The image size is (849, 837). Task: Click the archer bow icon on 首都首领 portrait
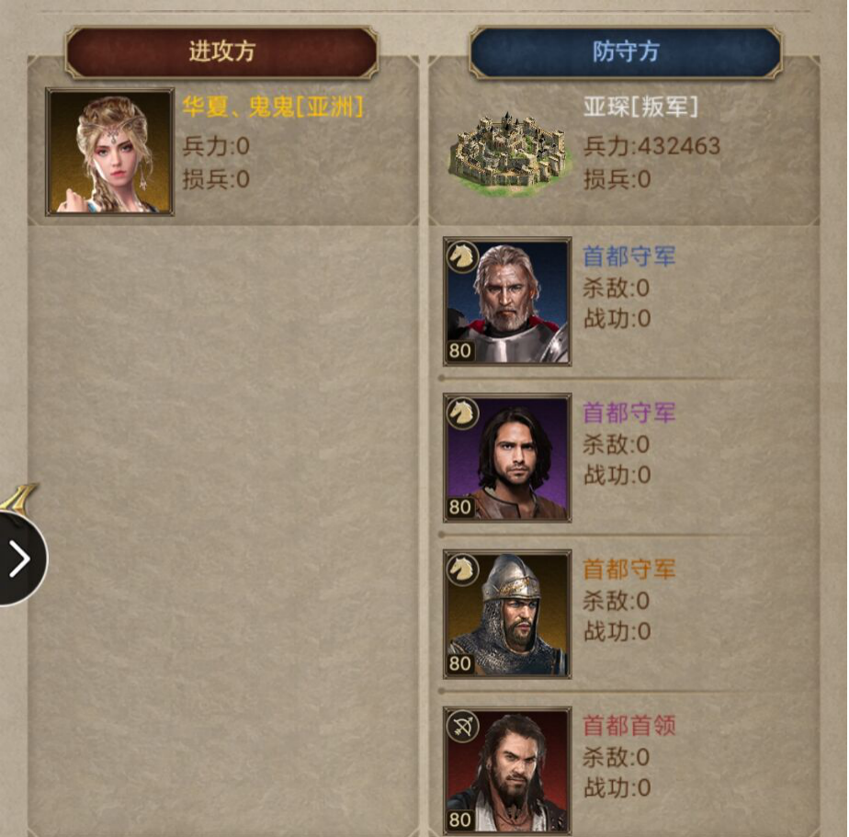pyautogui.click(x=462, y=726)
